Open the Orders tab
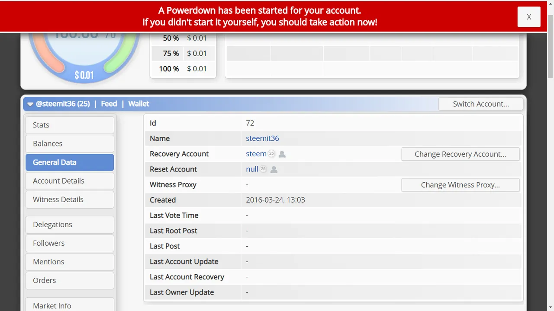Image resolution: width=554 pixels, height=311 pixels. pyautogui.click(x=70, y=280)
